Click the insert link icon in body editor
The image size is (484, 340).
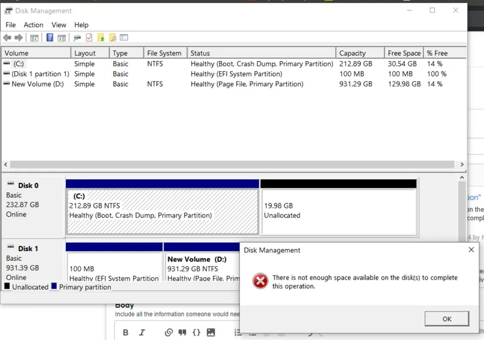pyautogui.click(x=169, y=332)
